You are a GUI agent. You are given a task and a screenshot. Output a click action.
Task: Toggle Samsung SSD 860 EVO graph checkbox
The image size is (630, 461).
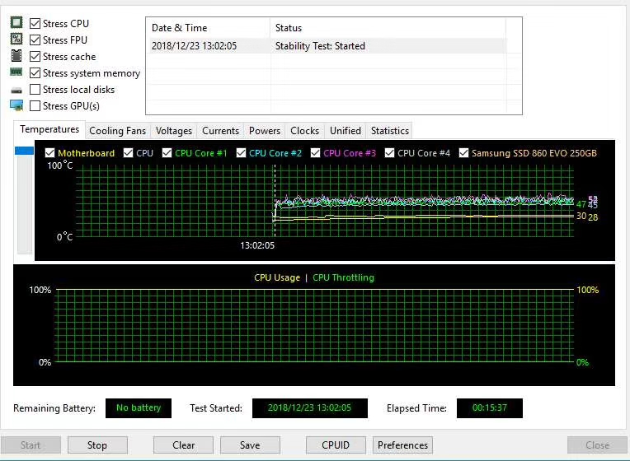pos(464,153)
